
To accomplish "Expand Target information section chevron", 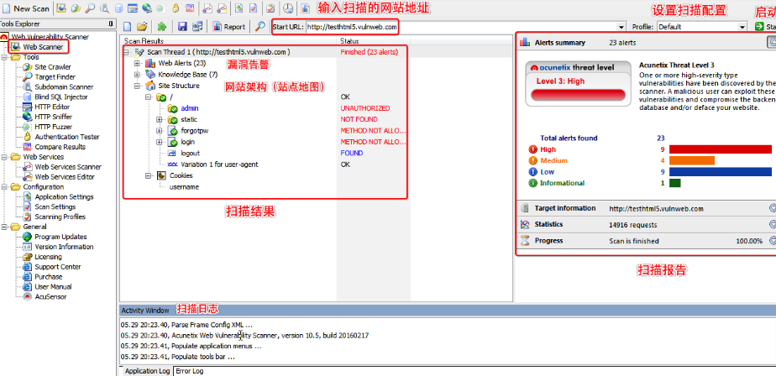I will pyautogui.click(x=772, y=208).
